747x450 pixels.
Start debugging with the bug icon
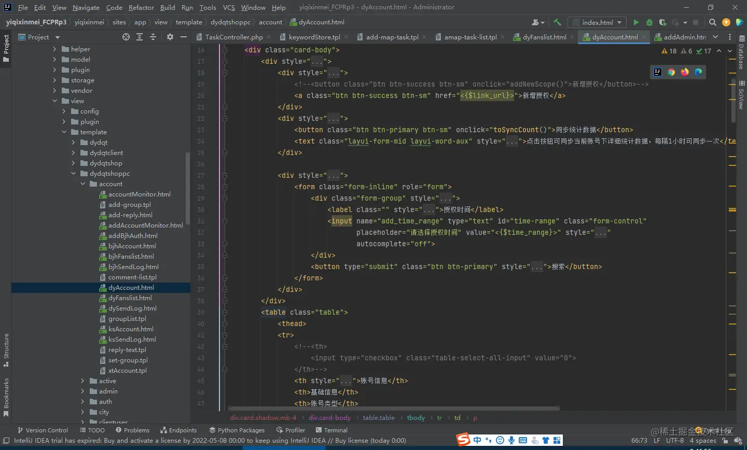click(x=649, y=22)
